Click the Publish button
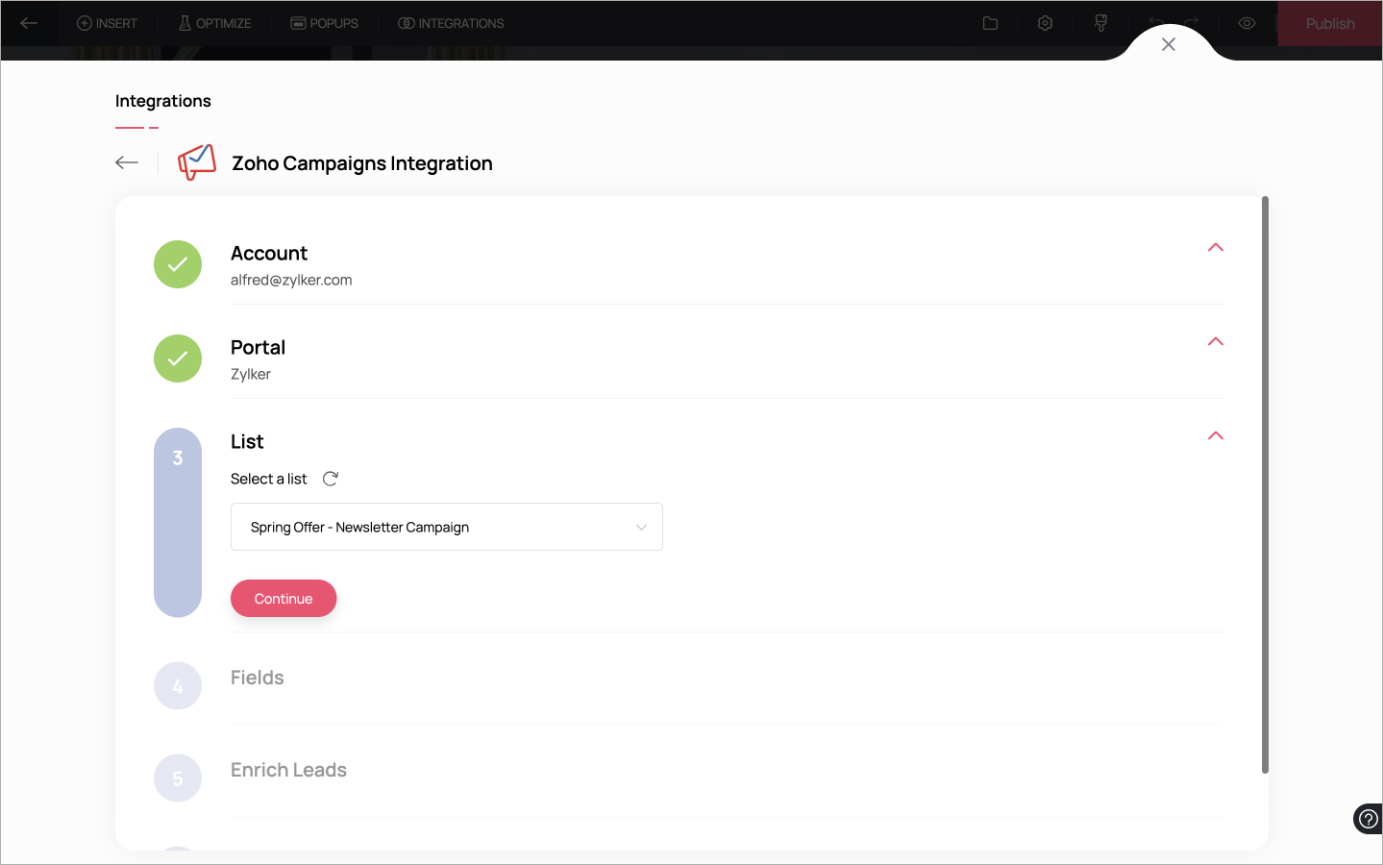 point(1330,23)
